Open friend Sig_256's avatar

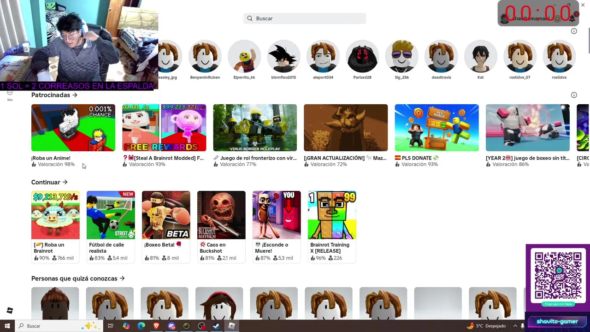[401, 56]
